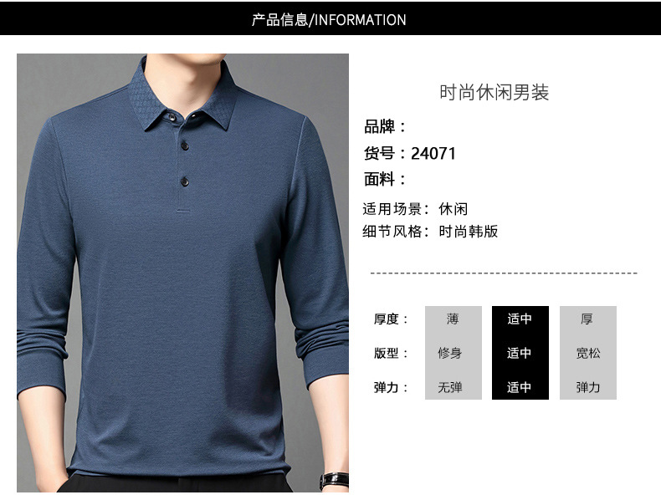Select the 薄 thickness option
The width and height of the screenshot is (661, 500).
pyautogui.click(x=453, y=319)
